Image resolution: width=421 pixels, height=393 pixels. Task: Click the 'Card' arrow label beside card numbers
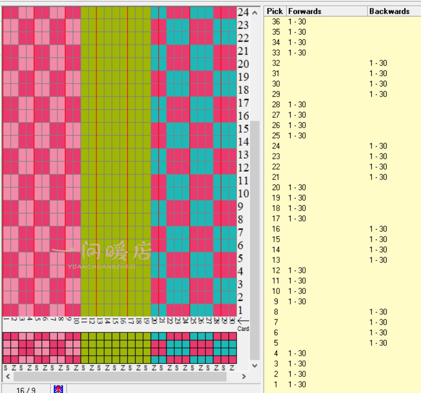pos(243,324)
